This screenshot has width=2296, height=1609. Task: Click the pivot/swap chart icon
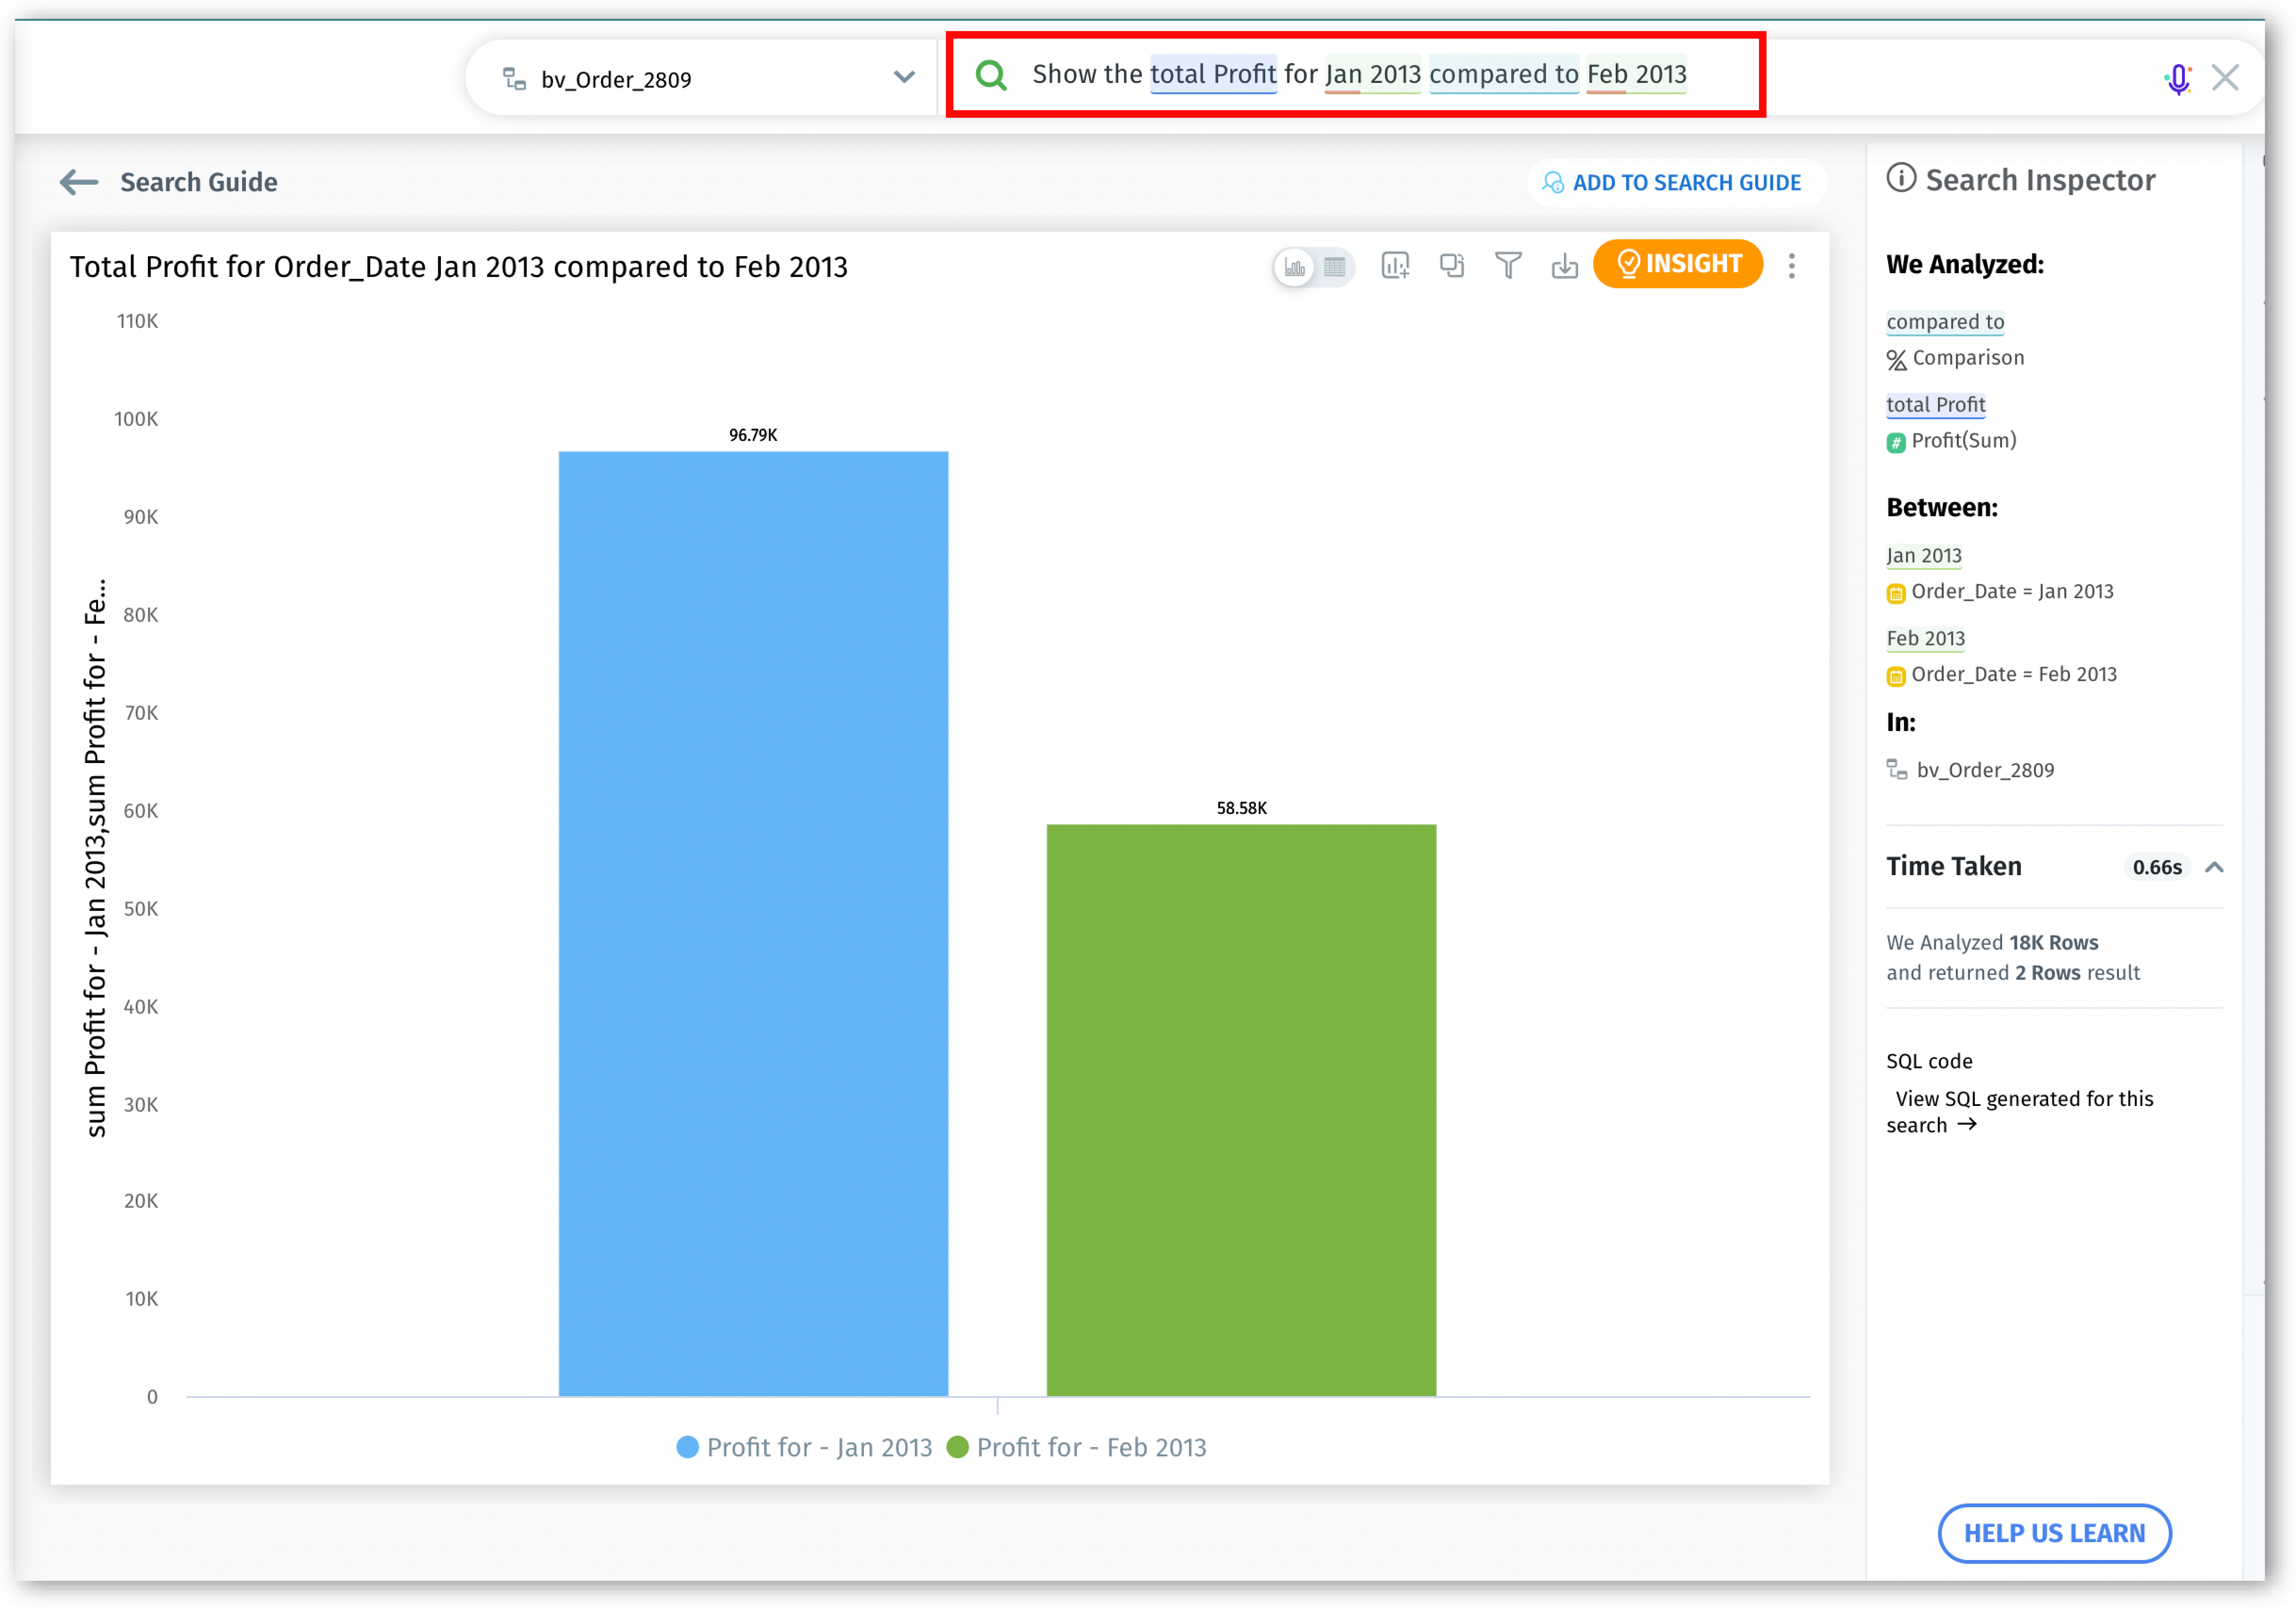1451,265
